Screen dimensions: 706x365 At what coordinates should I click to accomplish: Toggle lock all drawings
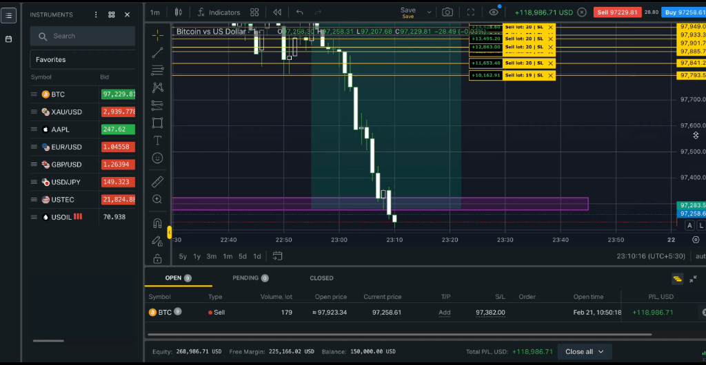coord(158,259)
